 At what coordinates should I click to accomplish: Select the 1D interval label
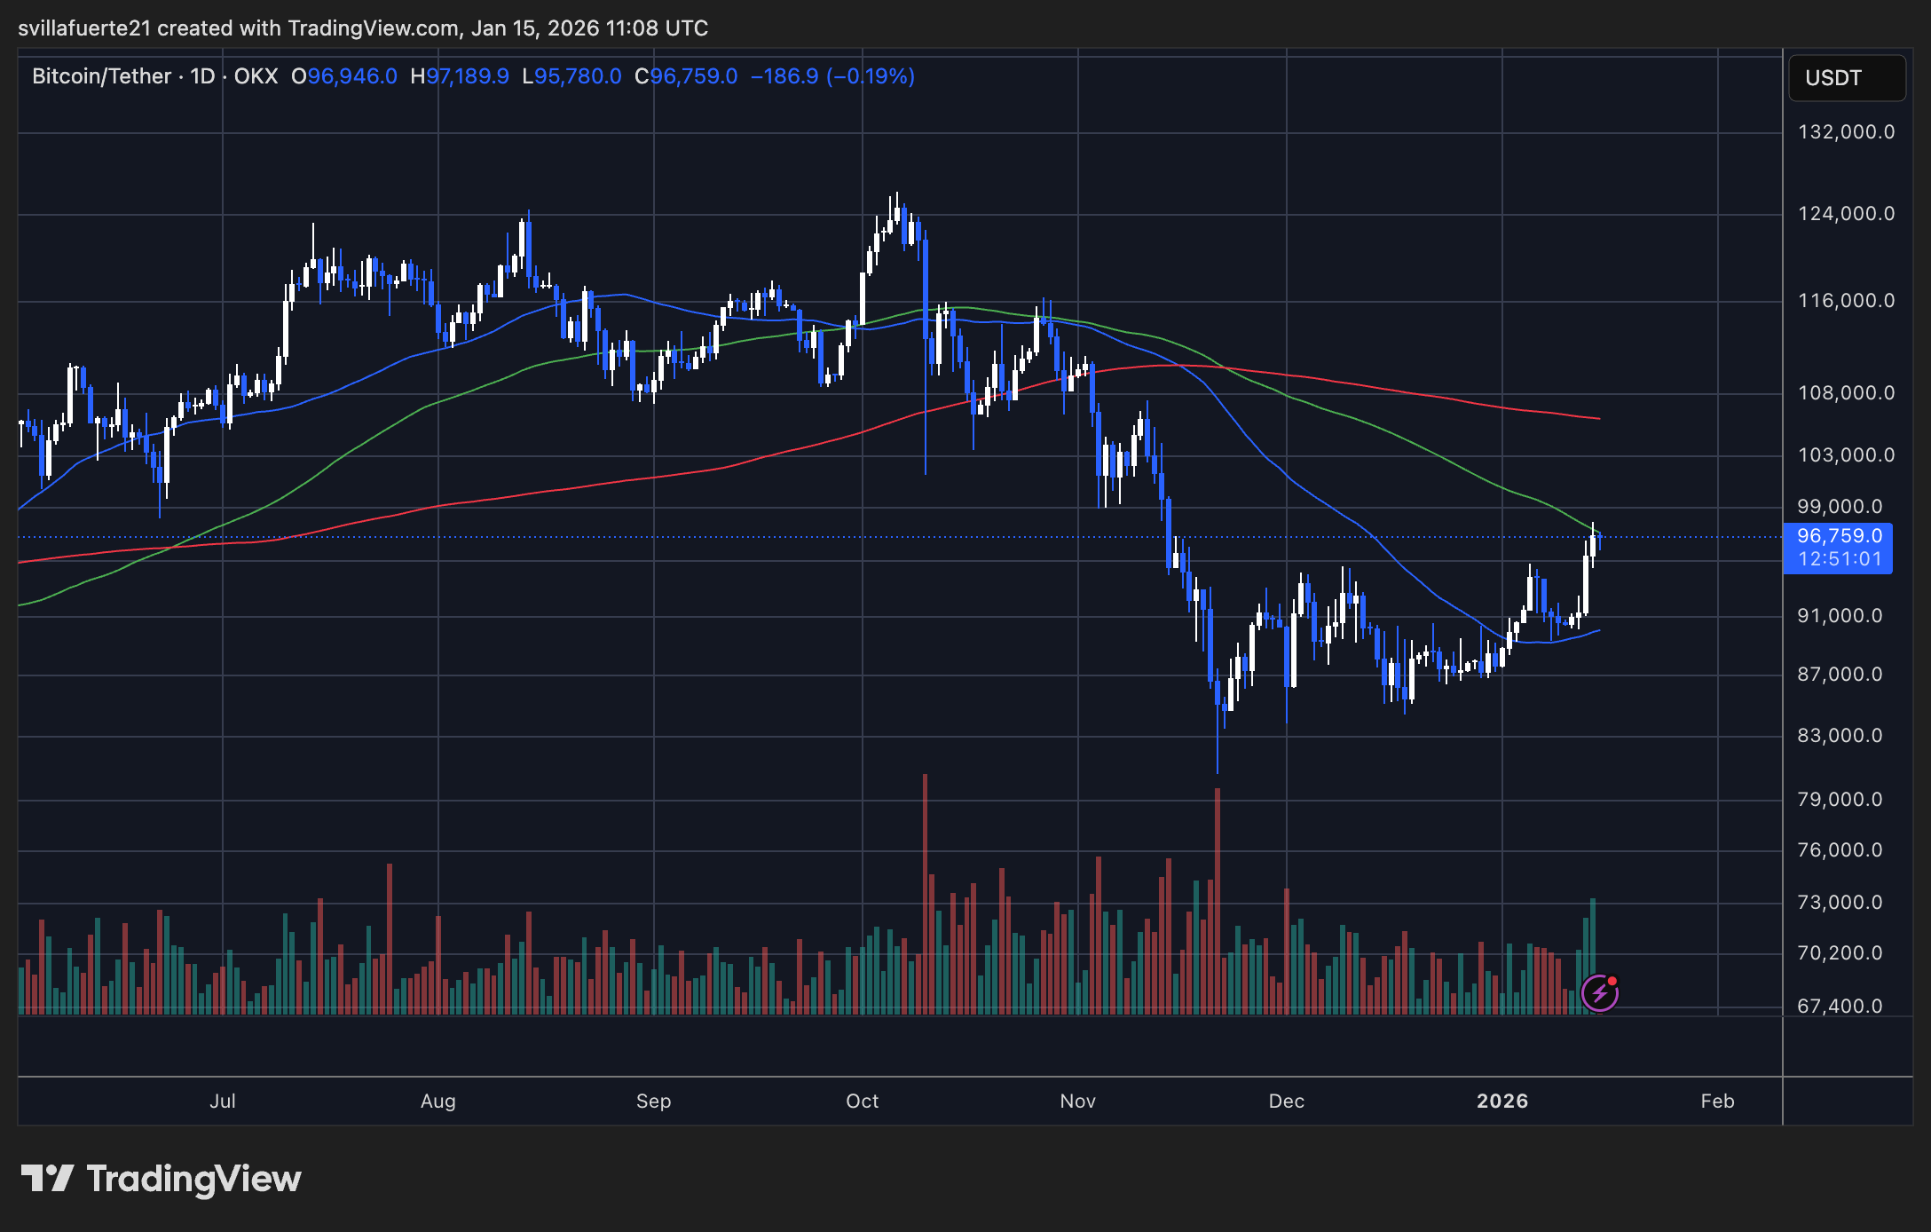[x=202, y=76]
